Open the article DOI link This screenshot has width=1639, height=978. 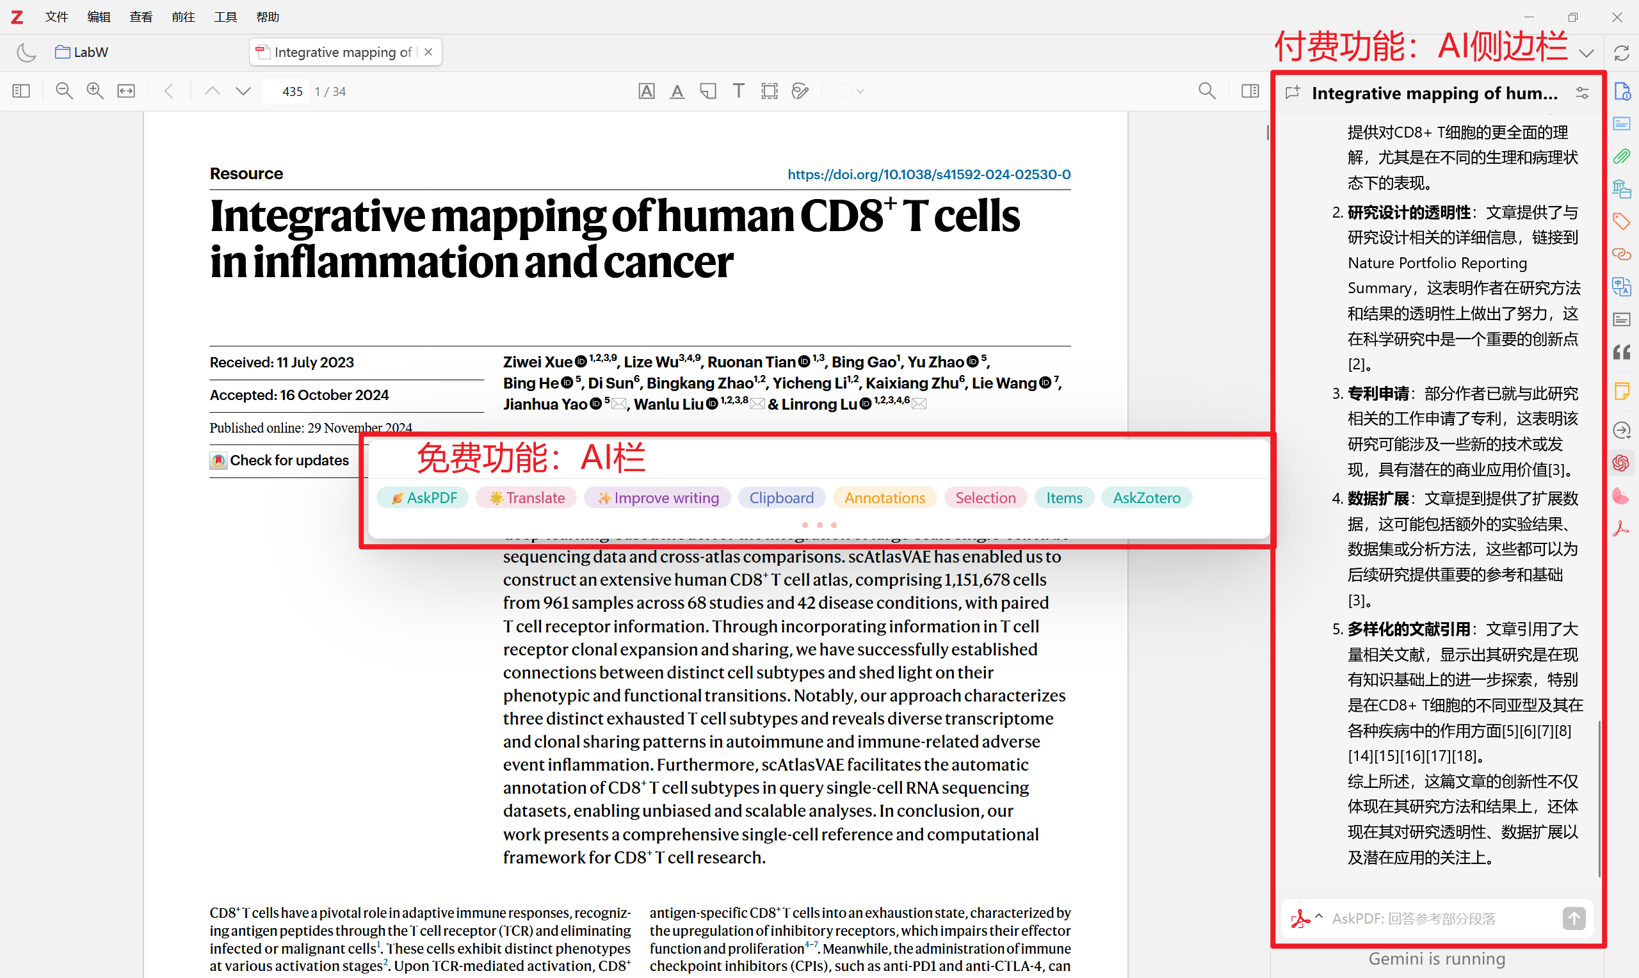point(928,174)
